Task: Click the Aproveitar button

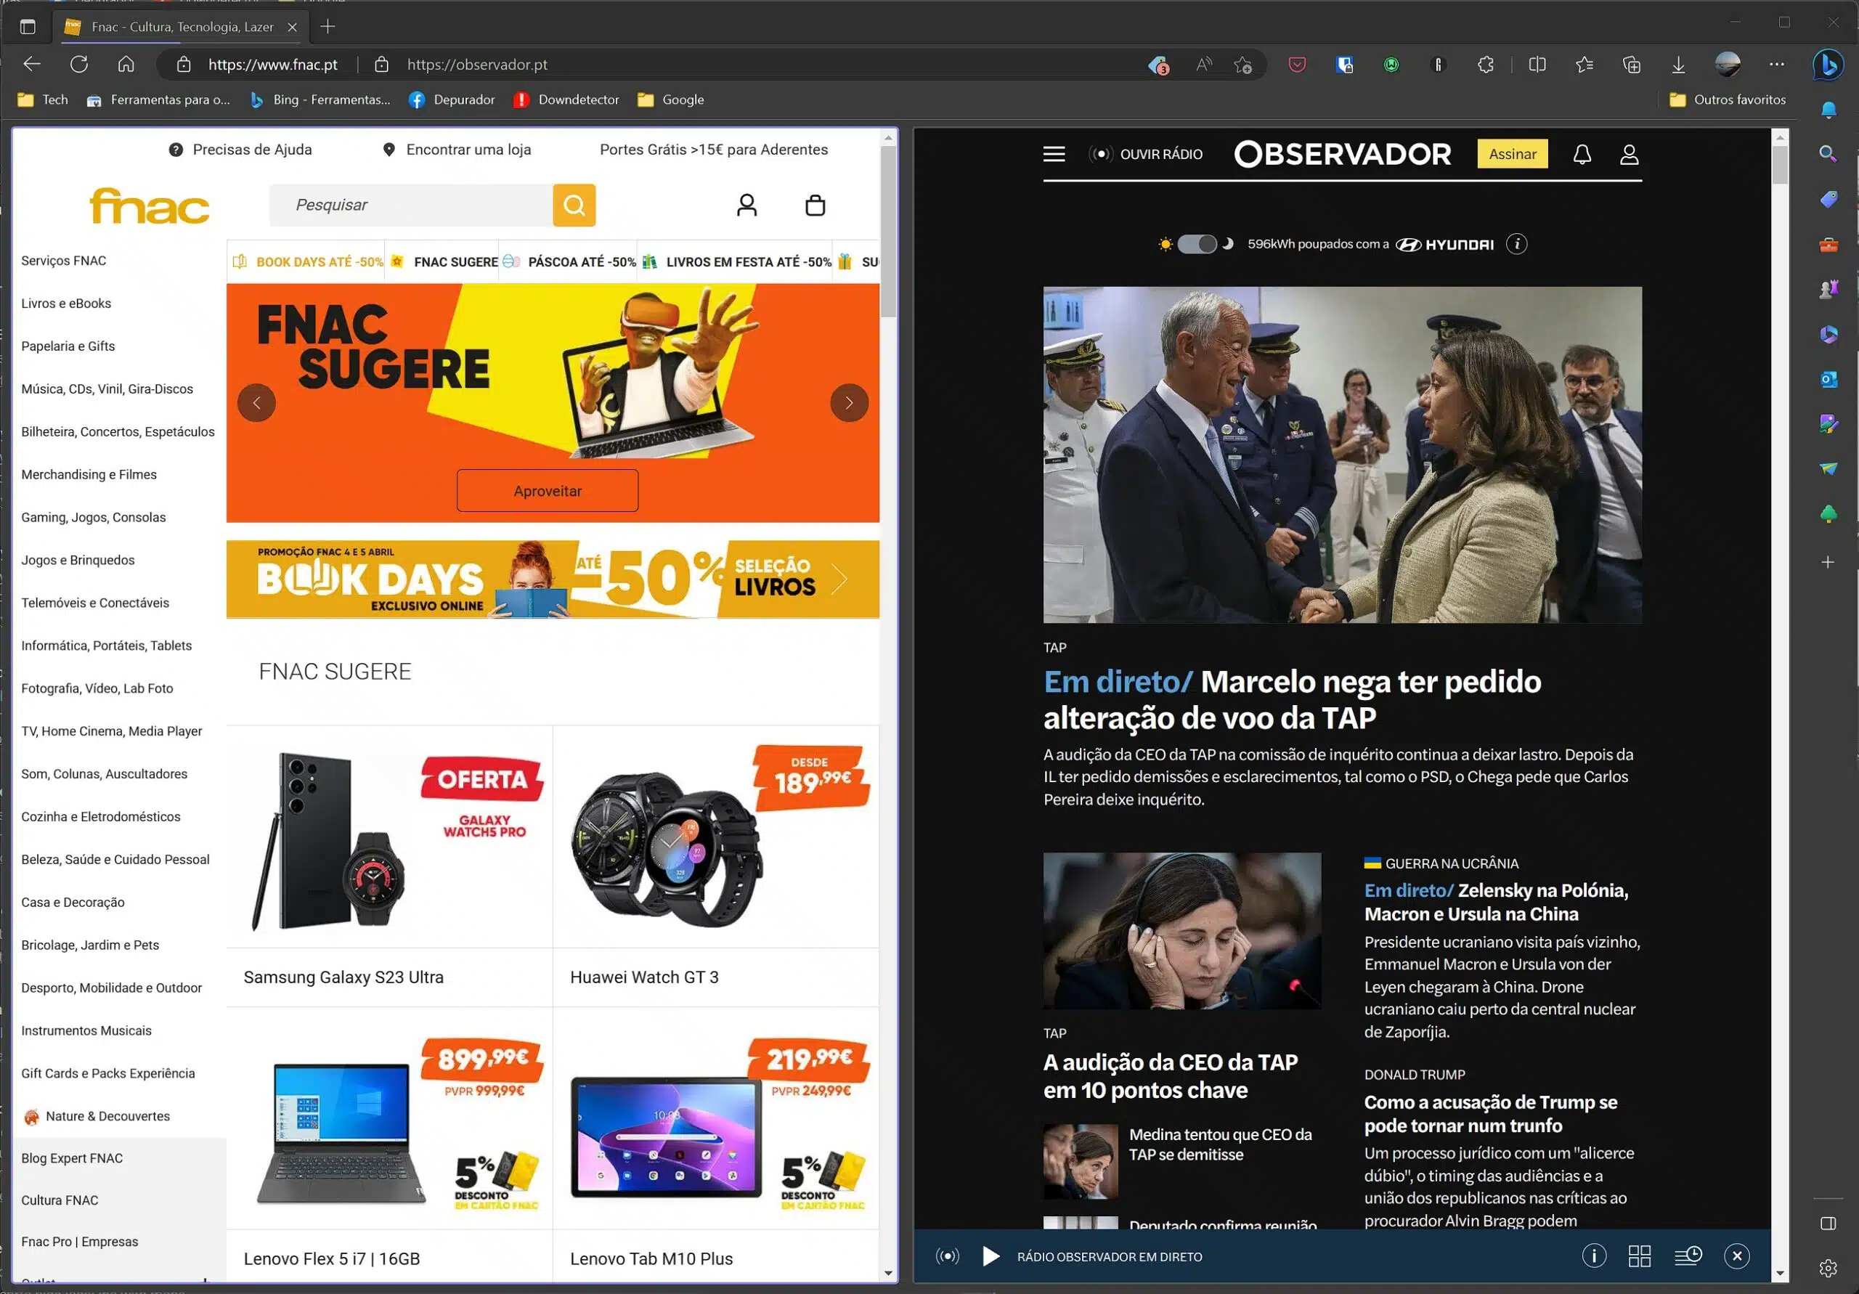Action: click(548, 491)
